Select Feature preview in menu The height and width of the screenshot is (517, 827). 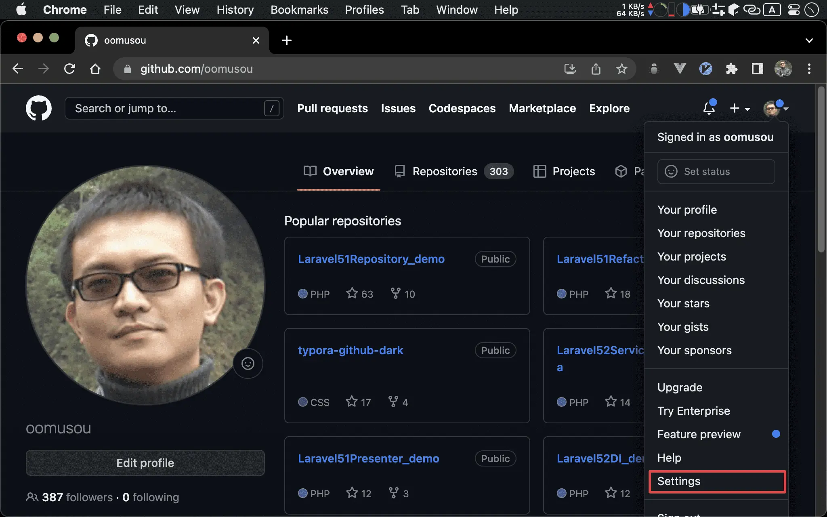(716, 434)
